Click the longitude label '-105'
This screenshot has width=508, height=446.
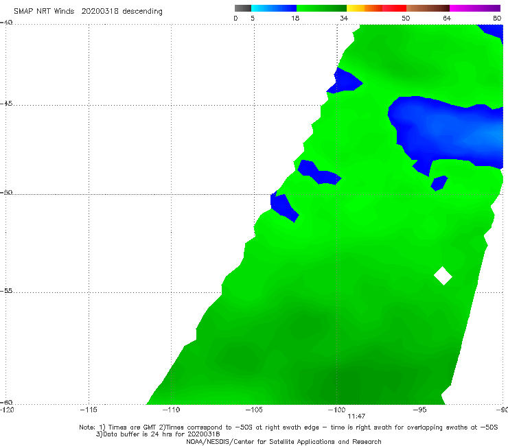pyautogui.click(x=254, y=410)
